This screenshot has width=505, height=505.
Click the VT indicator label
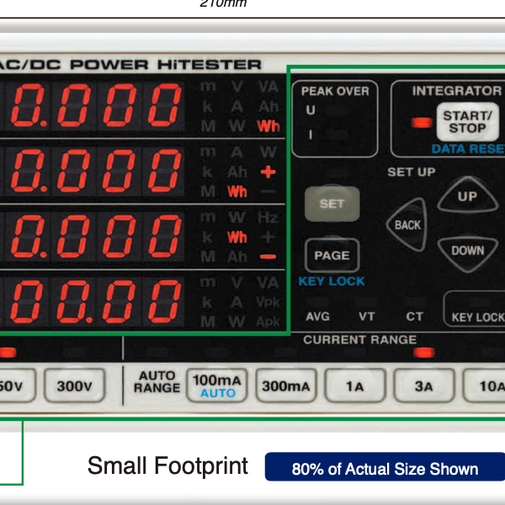coord(366,316)
